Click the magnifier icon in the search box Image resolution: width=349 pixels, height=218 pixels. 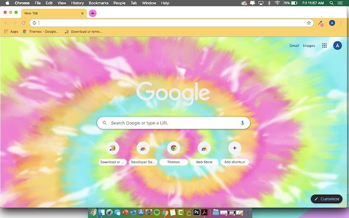point(104,123)
